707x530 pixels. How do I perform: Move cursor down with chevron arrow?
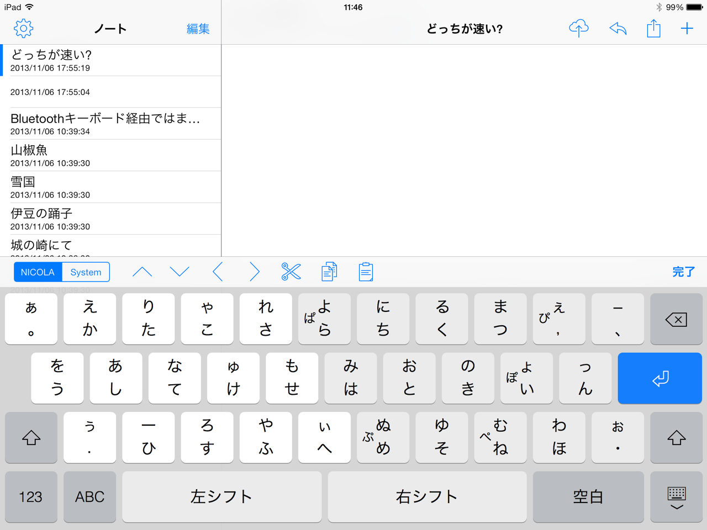[x=180, y=272]
